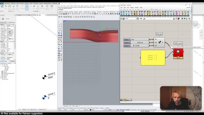
Task: Toggle Cen osnap checkbox in Rhino
Action: click(74, 108)
